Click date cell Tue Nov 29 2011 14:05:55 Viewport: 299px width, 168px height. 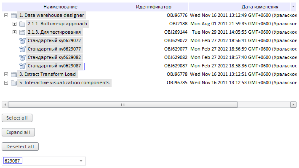pyautogui.click(x=244, y=32)
